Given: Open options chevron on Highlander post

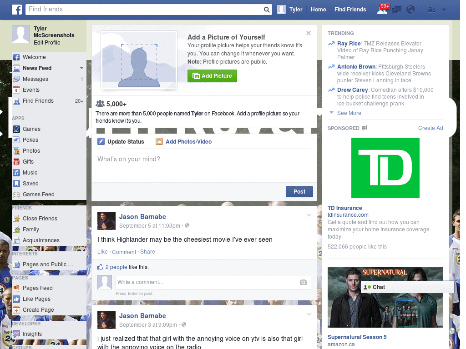Looking at the screenshot, I should click(x=309, y=215).
